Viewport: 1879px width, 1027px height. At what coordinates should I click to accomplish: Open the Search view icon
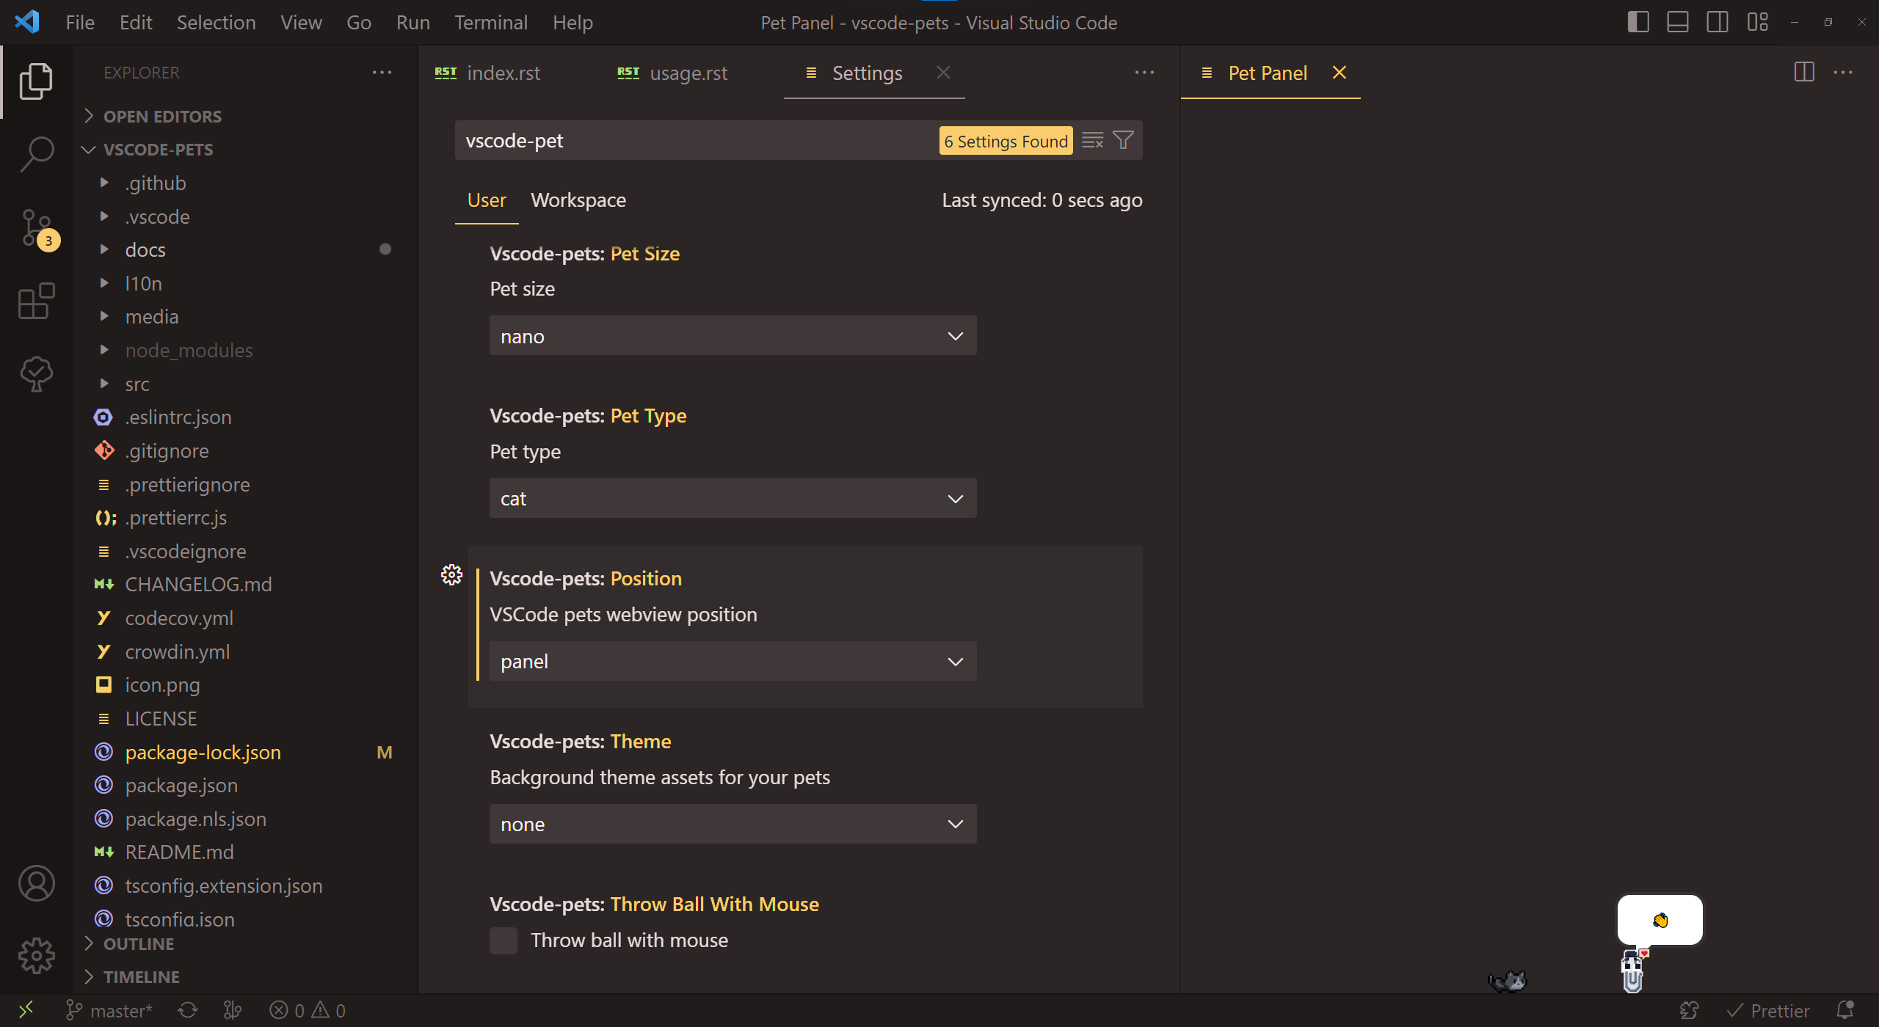point(36,154)
